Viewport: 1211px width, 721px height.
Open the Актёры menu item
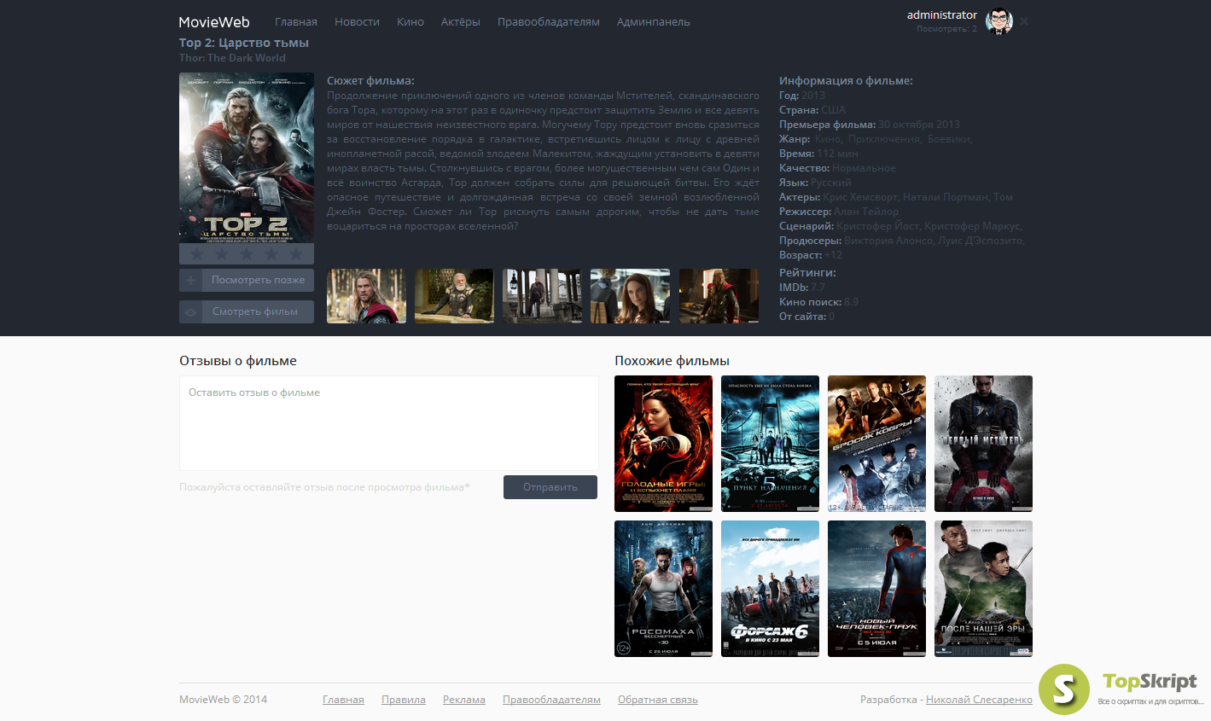point(461,22)
